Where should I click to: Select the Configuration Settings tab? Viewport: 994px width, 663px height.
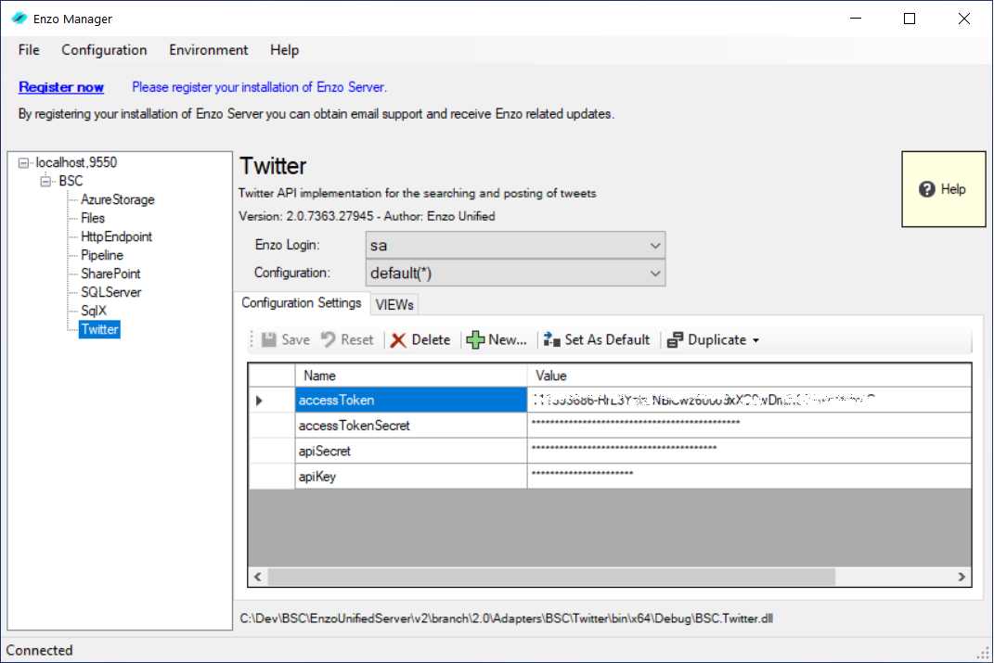301,302
